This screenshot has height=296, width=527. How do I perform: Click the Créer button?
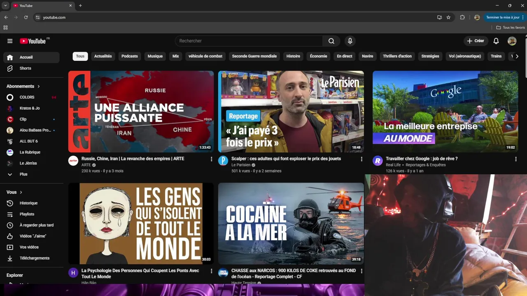click(476, 41)
